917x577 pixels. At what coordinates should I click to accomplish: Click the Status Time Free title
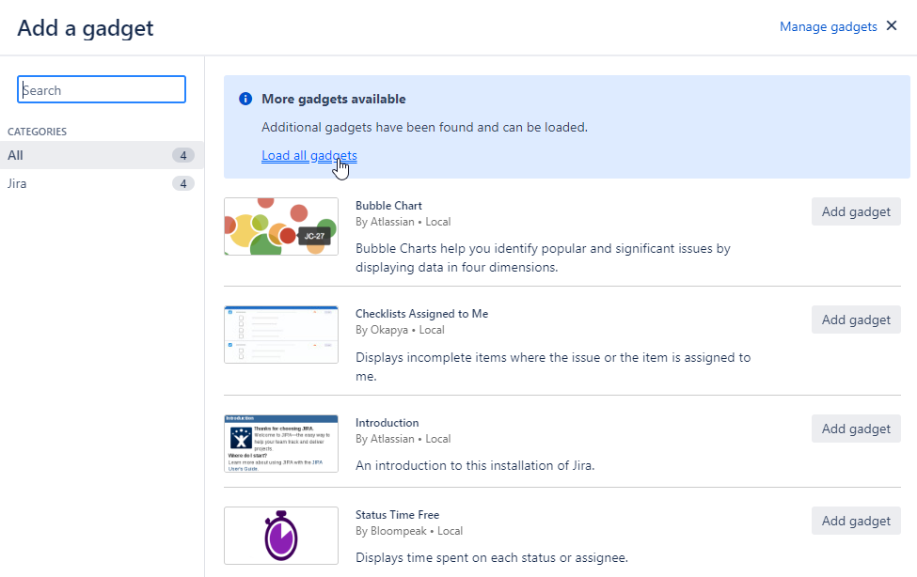tap(397, 515)
